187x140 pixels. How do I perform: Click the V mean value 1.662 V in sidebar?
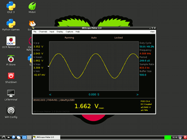click(38, 60)
